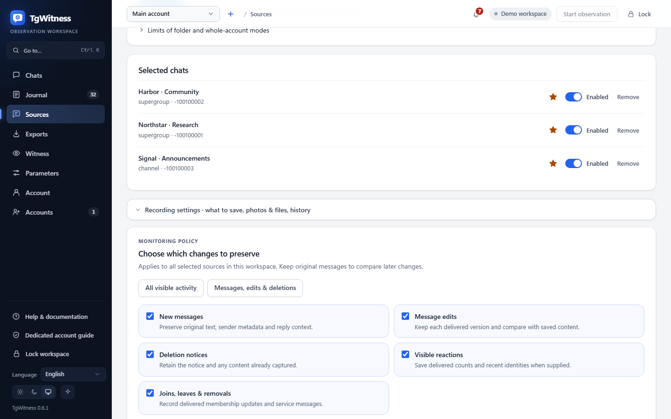671x419 pixels.
Task: Open Parameters in the sidebar
Action: tap(56, 173)
